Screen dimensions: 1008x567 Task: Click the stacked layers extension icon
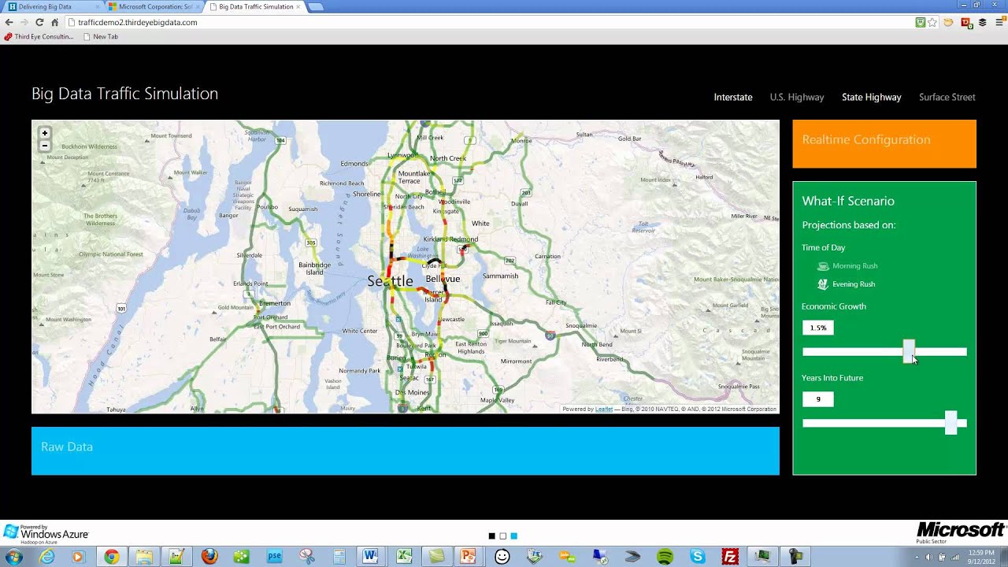click(983, 23)
